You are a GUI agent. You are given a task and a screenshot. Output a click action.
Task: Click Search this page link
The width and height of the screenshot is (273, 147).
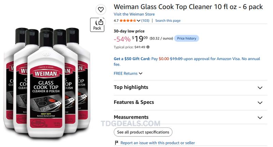(x=168, y=21)
